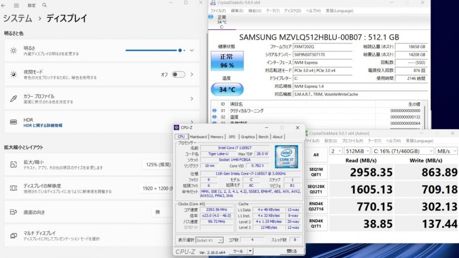Open the screen orientation 横 dropdown
Viewport: 459px width, 258px height.
163,212
